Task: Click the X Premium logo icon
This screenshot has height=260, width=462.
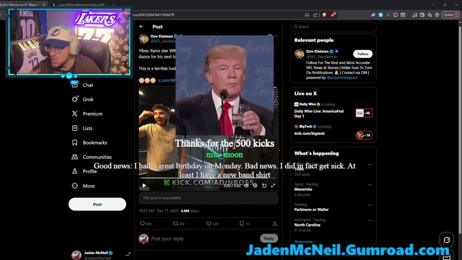Action: point(75,113)
